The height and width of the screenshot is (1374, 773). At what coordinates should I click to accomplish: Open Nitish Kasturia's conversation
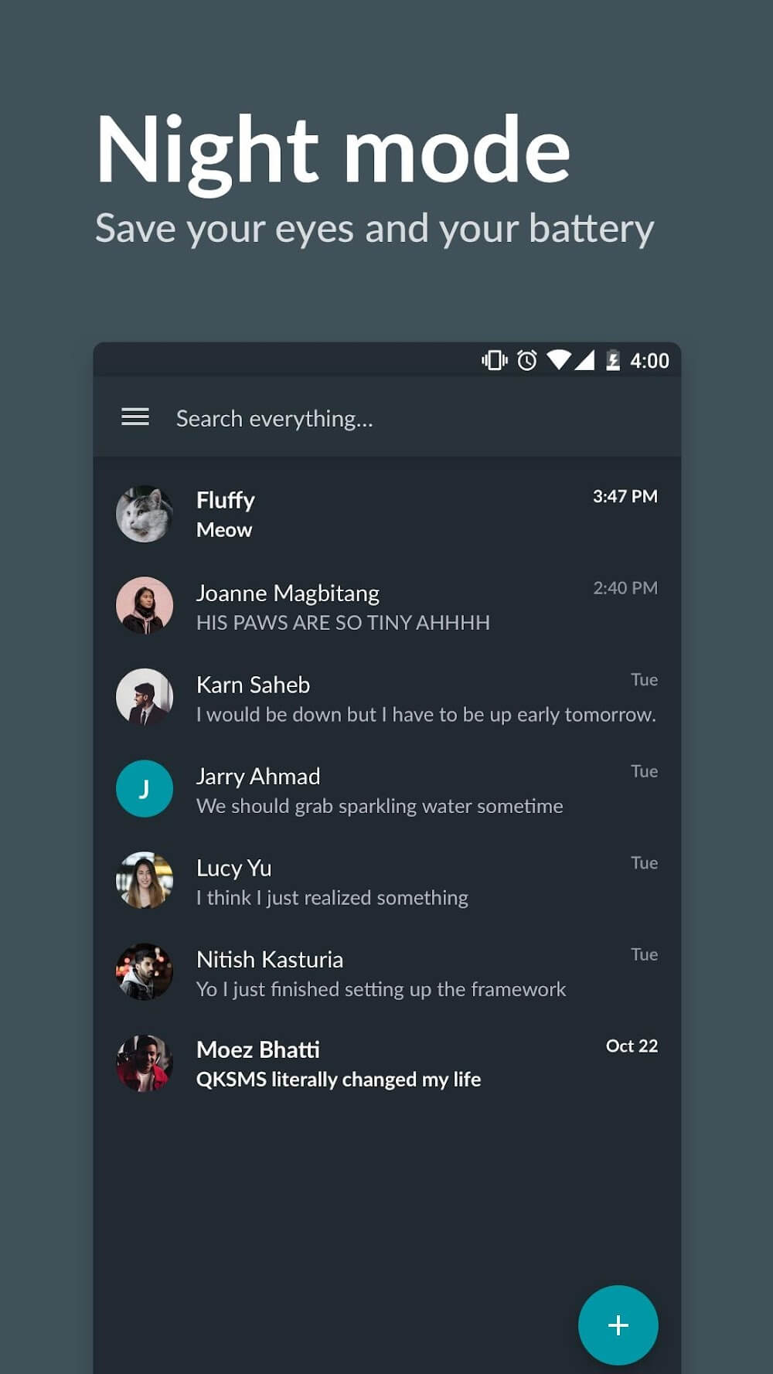pos(386,973)
